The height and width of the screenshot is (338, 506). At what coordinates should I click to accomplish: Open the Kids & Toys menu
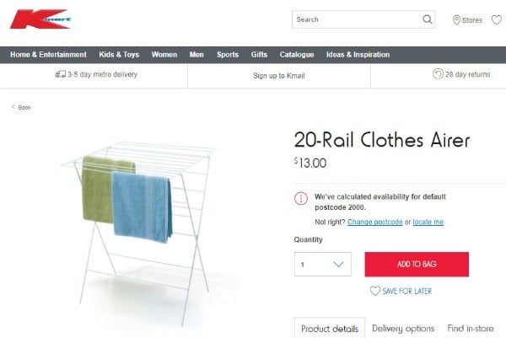point(119,55)
